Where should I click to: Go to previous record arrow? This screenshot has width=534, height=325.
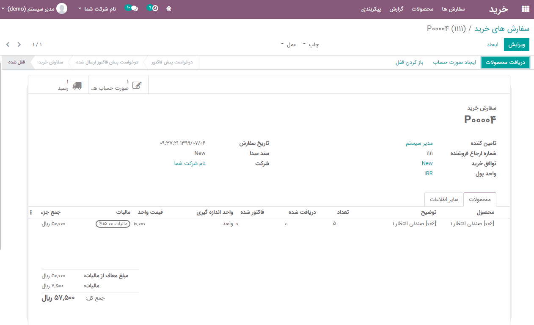8,44
